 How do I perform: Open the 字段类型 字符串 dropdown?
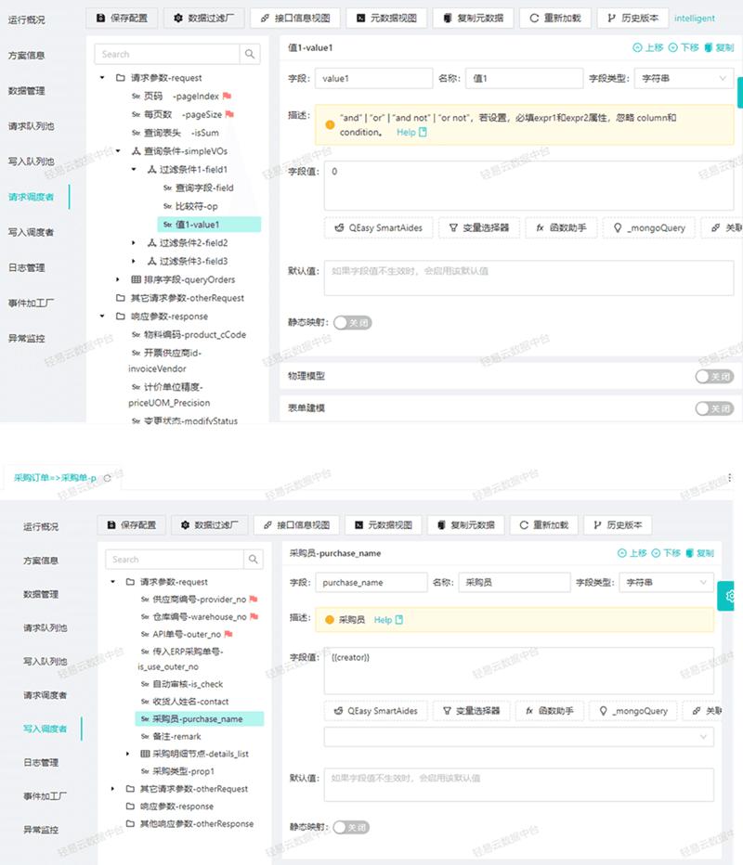coord(684,78)
